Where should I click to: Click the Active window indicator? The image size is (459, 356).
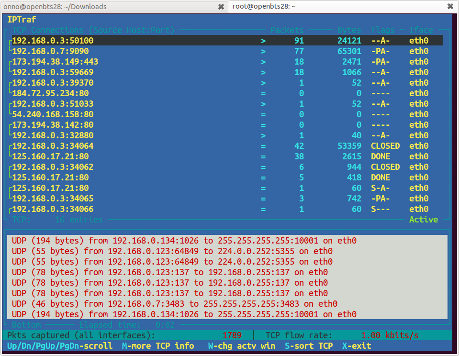(424, 220)
